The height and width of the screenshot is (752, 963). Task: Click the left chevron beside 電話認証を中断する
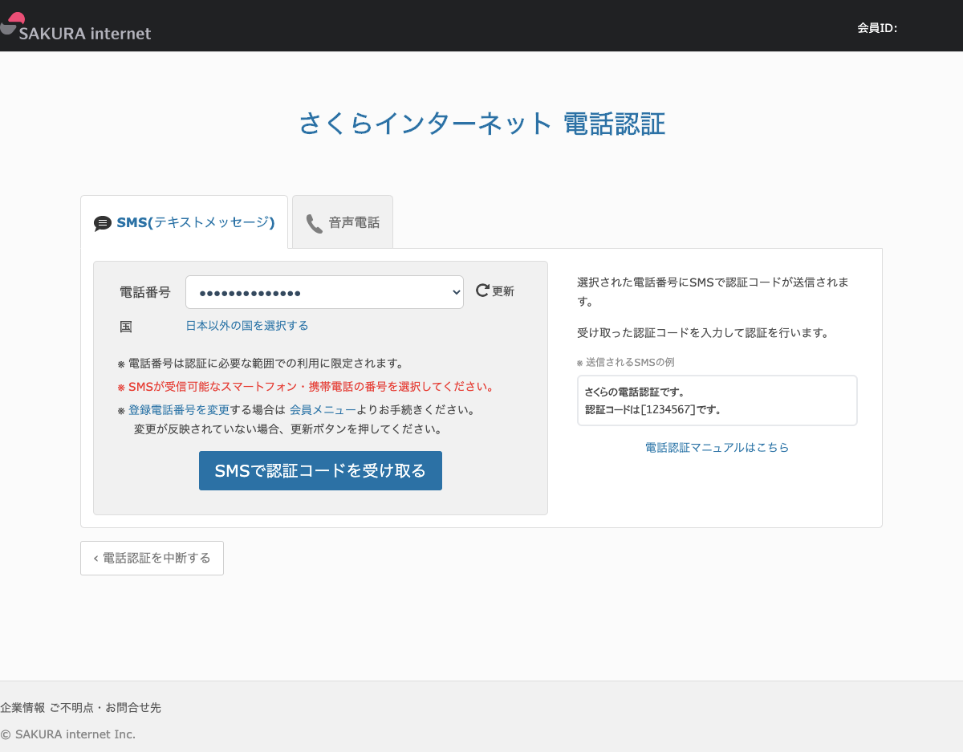click(96, 559)
